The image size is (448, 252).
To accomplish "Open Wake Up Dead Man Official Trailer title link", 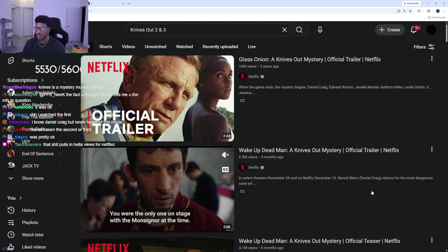I will pos(319,150).
